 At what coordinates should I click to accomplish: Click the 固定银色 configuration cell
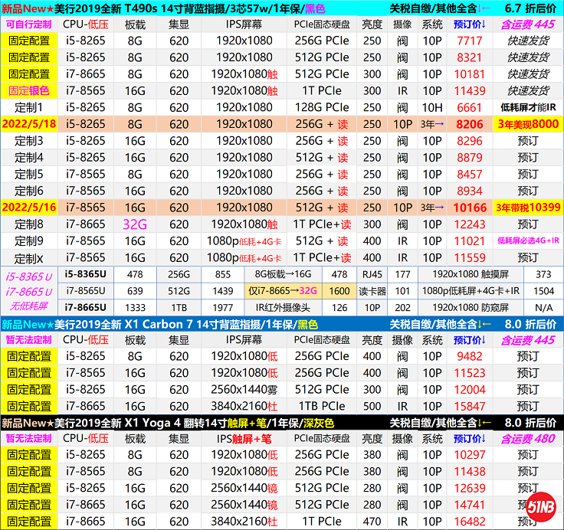pyautogui.click(x=28, y=91)
